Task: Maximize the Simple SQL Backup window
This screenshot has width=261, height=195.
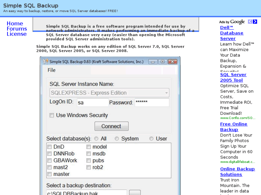Action: (x=163, y=62)
